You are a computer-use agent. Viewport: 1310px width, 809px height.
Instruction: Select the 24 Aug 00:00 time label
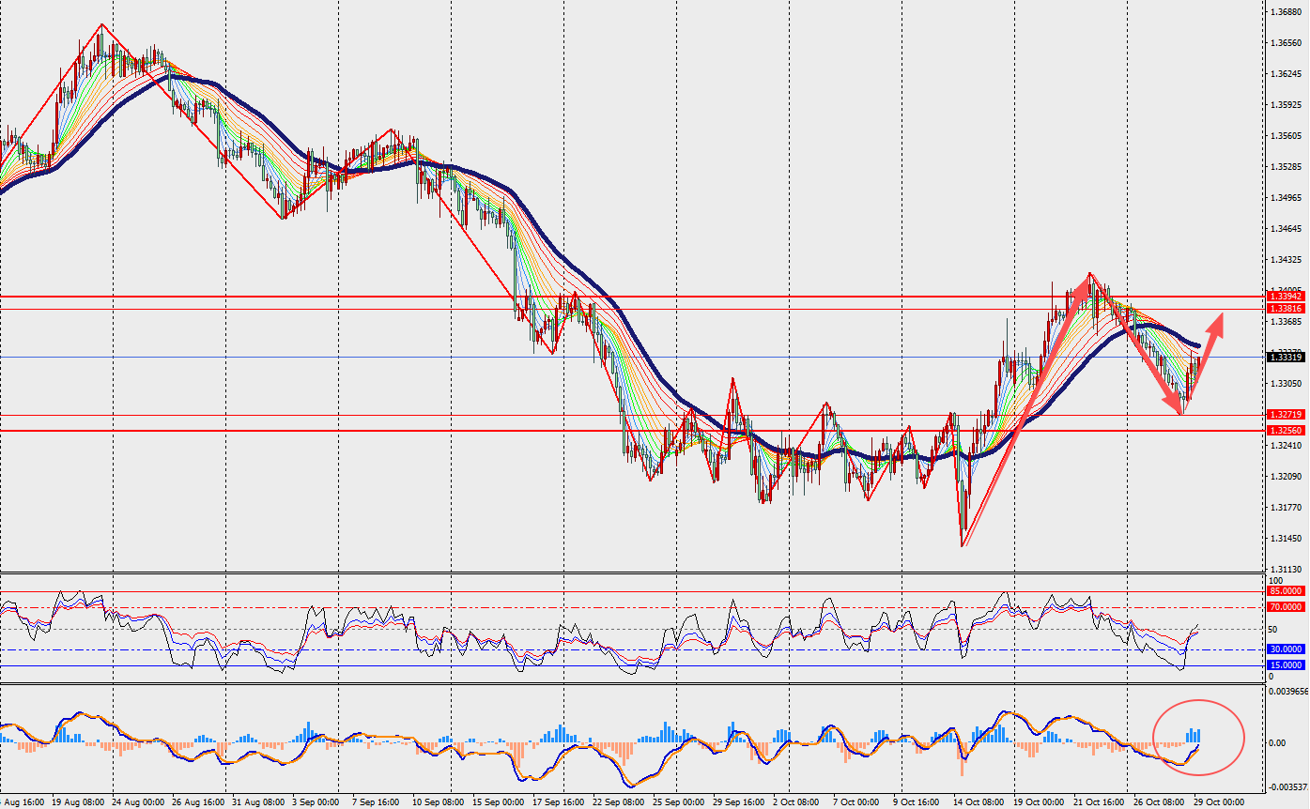coord(137,802)
